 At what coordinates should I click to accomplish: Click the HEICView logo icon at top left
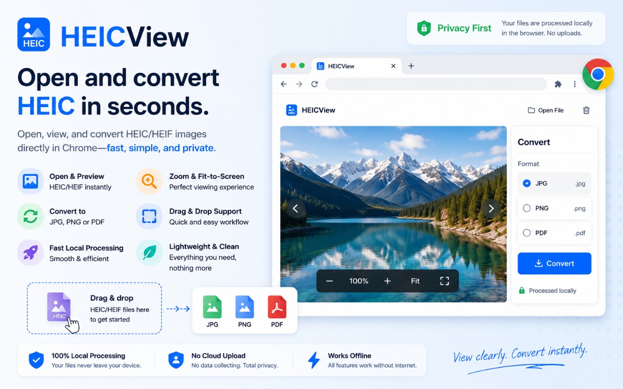(34, 35)
